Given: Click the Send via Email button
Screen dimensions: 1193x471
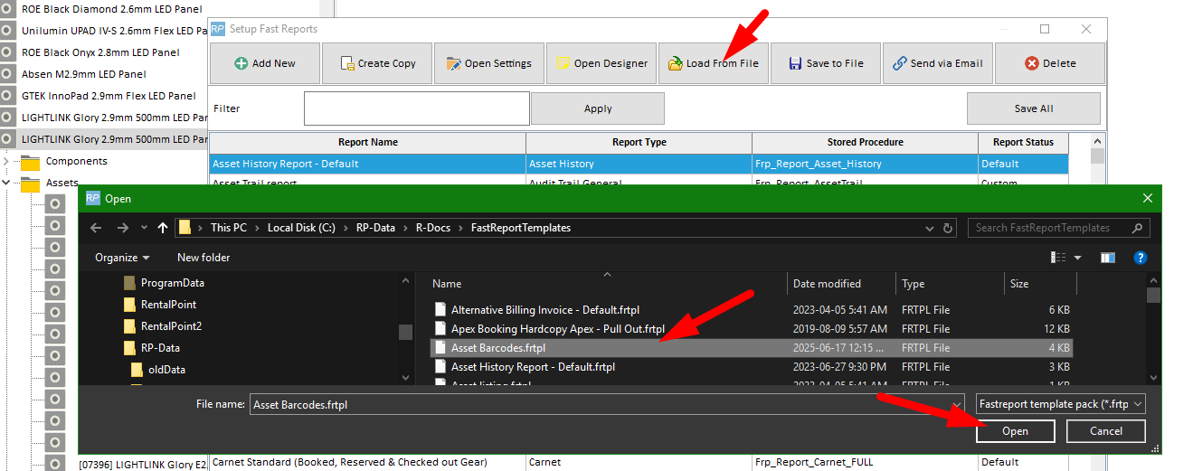Looking at the screenshot, I should pos(937,63).
